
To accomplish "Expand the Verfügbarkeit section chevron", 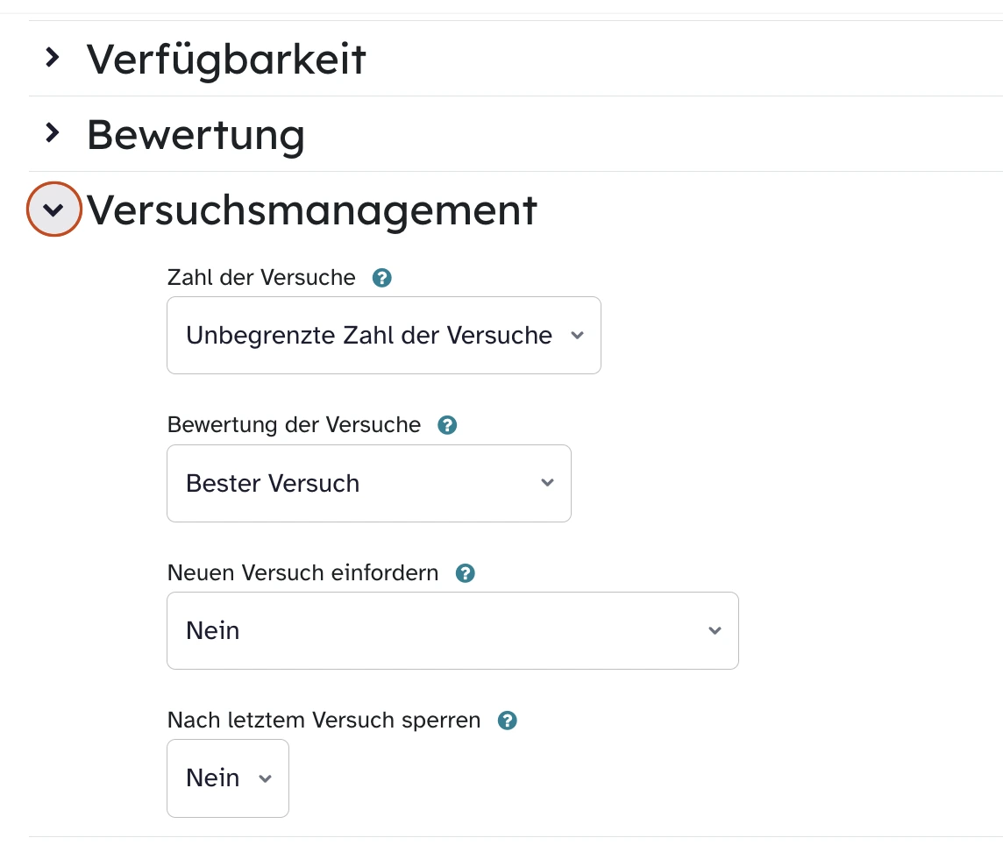I will (53, 59).
